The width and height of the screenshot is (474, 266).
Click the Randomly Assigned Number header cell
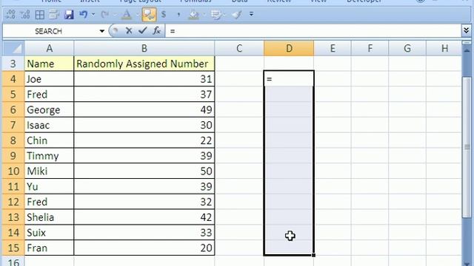[144, 64]
